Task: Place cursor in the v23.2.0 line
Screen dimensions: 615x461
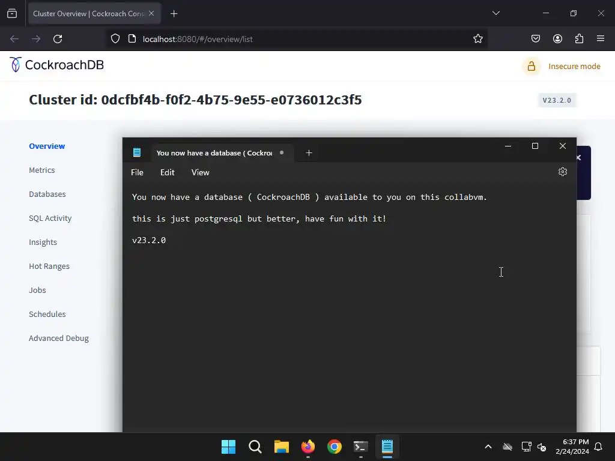Action: [x=149, y=240]
